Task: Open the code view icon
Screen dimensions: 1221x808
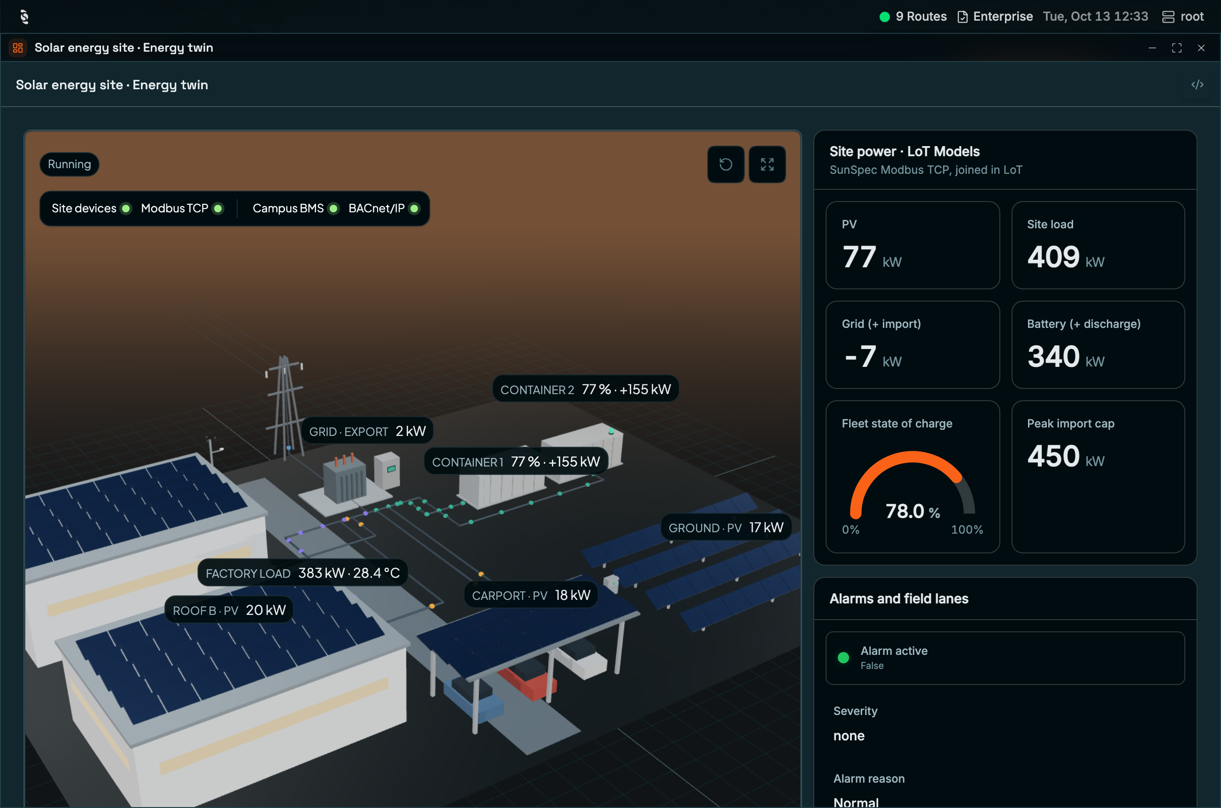Action: coord(1198,85)
